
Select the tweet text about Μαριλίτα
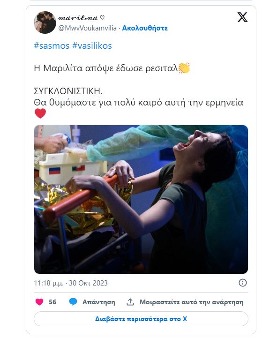[x=139, y=85]
